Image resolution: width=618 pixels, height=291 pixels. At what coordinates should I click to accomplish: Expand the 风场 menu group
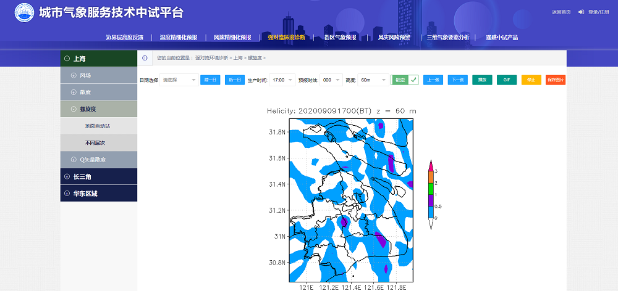coord(99,75)
